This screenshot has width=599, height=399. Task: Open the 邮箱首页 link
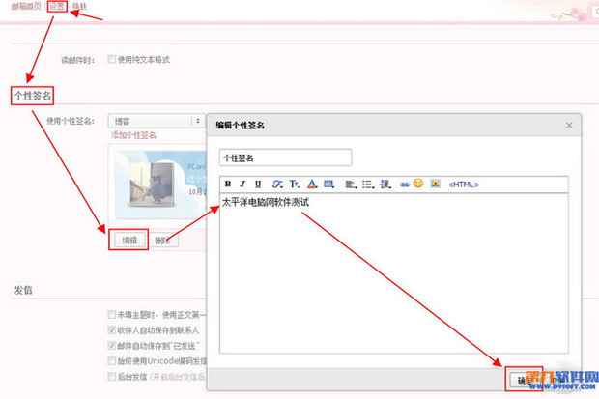point(25,6)
